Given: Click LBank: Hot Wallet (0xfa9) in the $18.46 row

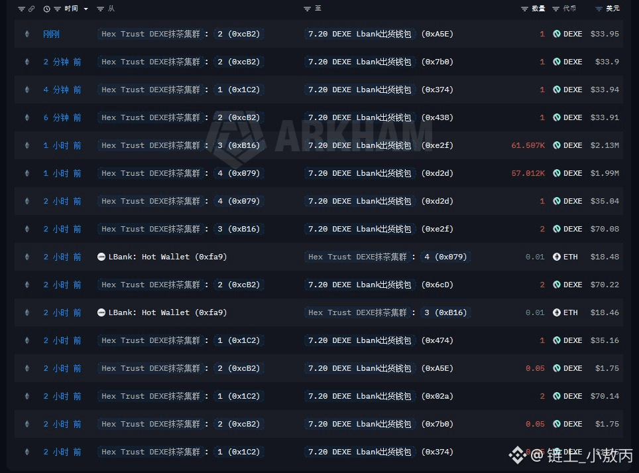Looking at the screenshot, I should 168,312.
